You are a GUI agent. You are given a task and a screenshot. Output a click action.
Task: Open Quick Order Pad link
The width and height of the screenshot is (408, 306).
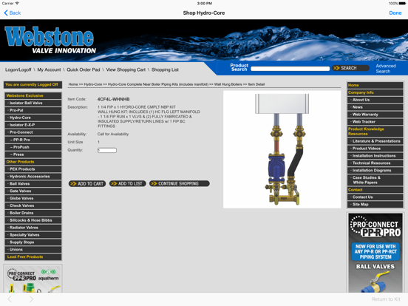click(x=84, y=69)
